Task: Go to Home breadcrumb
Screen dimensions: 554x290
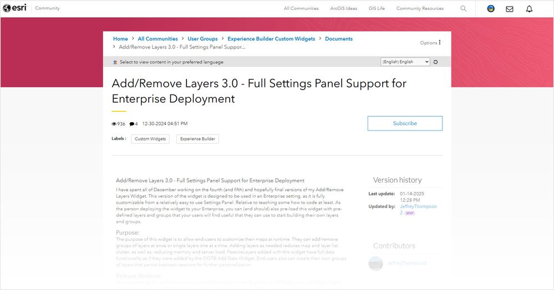Action: pyautogui.click(x=120, y=39)
